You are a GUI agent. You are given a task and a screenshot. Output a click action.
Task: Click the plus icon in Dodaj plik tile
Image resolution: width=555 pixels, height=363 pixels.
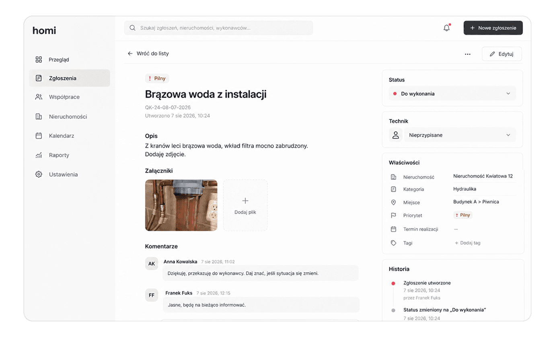click(x=245, y=201)
